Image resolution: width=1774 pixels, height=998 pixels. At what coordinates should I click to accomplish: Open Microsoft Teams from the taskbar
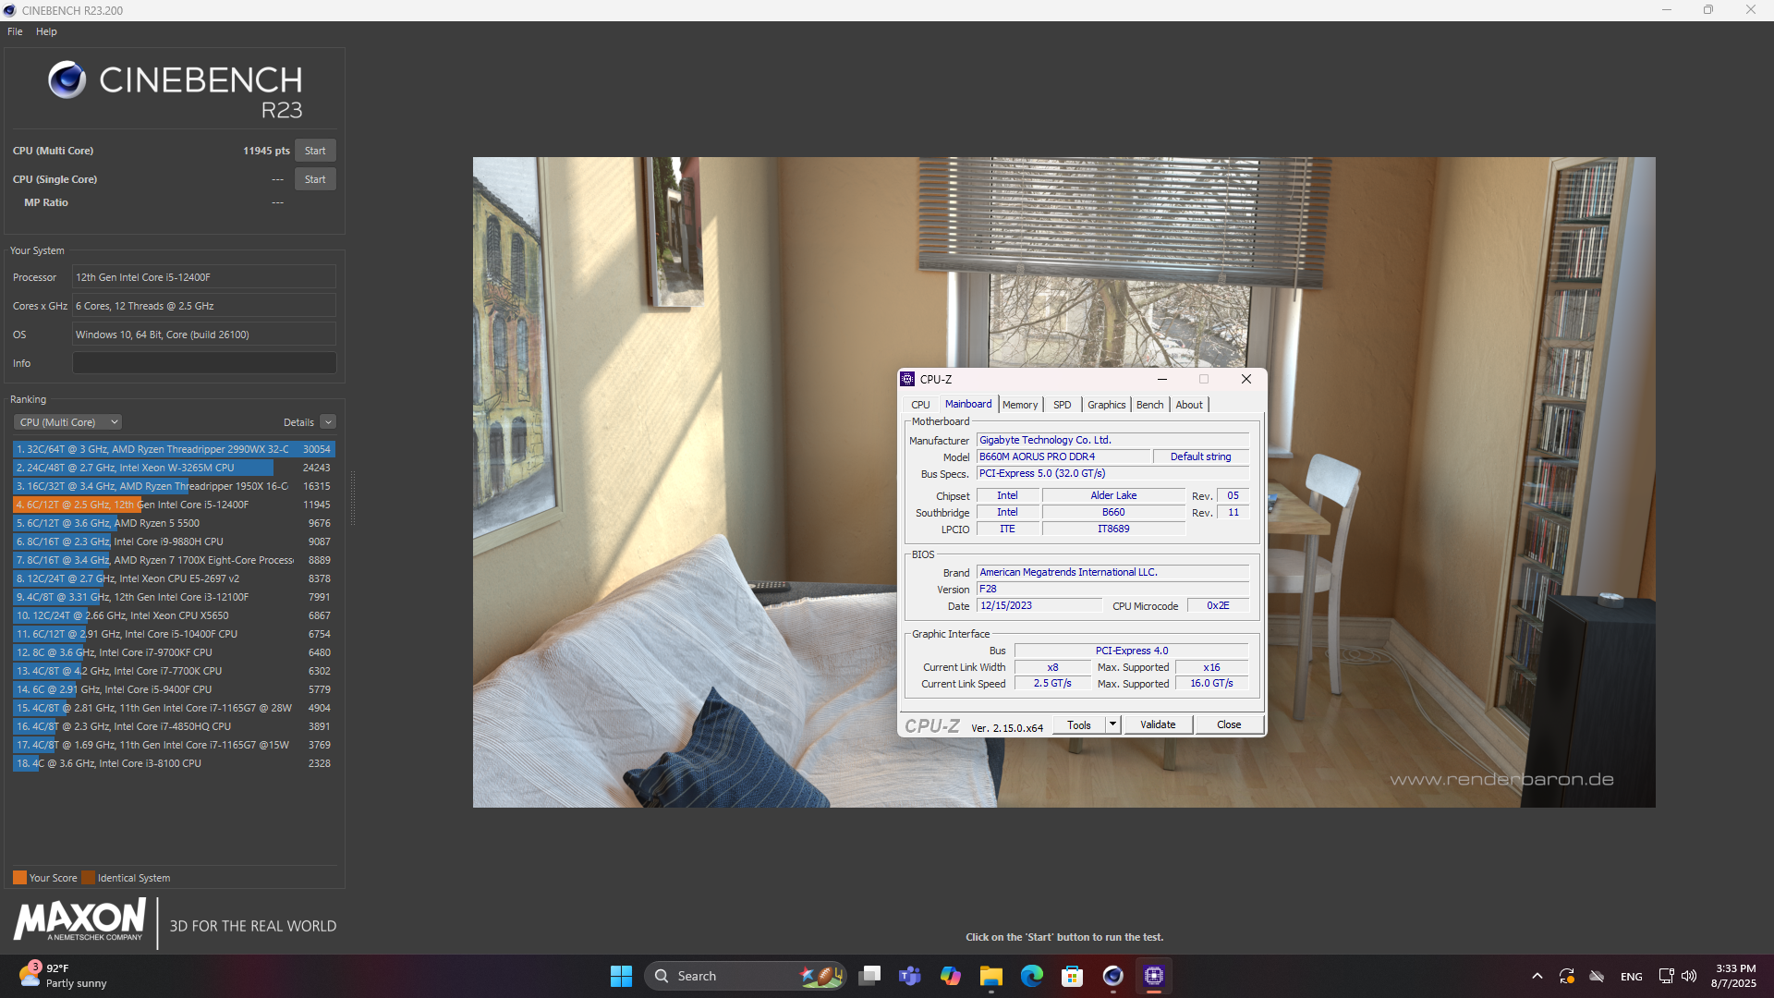pyautogui.click(x=910, y=976)
